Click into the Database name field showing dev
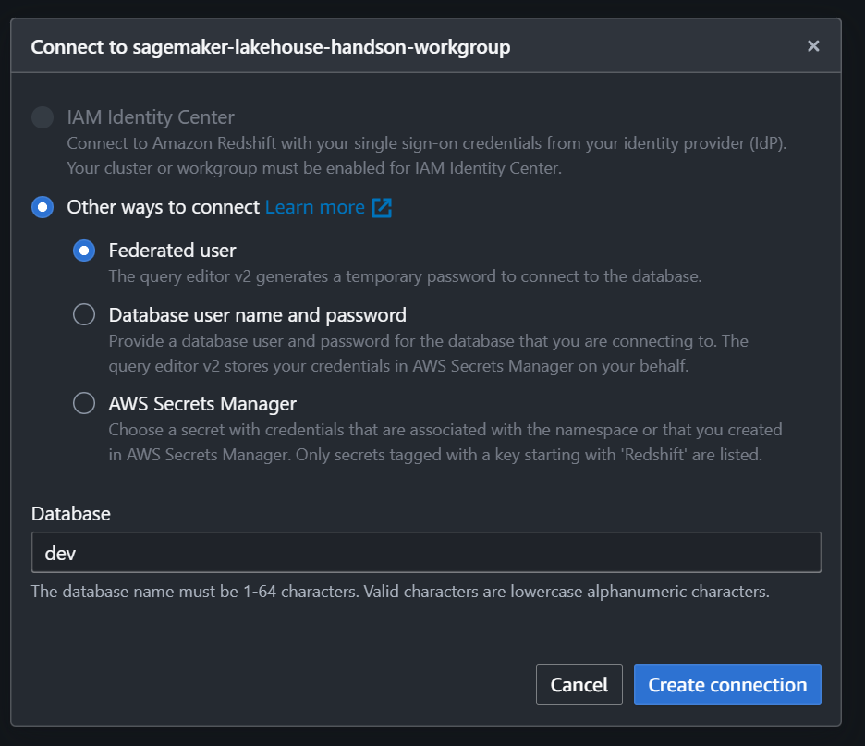Viewport: 865px width, 746px height. [426, 552]
